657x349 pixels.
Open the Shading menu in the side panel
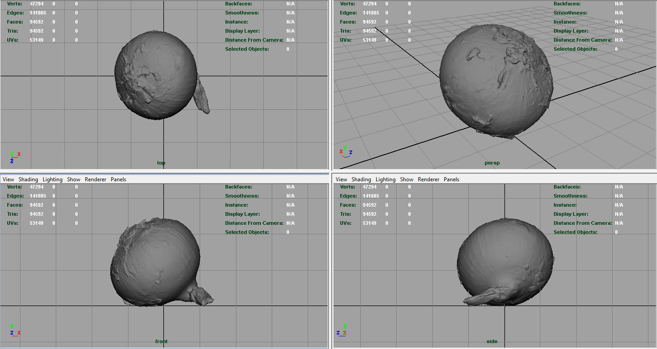click(x=361, y=179)
